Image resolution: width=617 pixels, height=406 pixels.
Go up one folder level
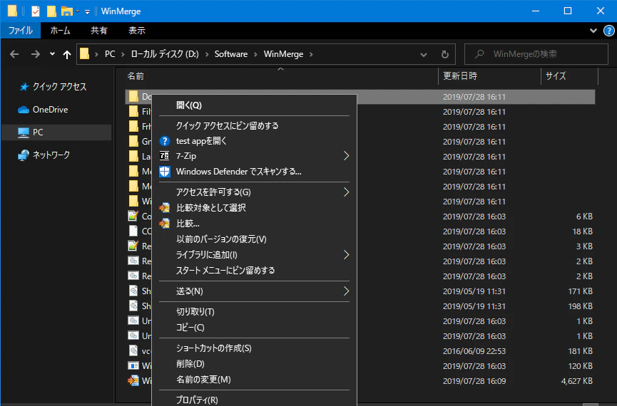67,54
